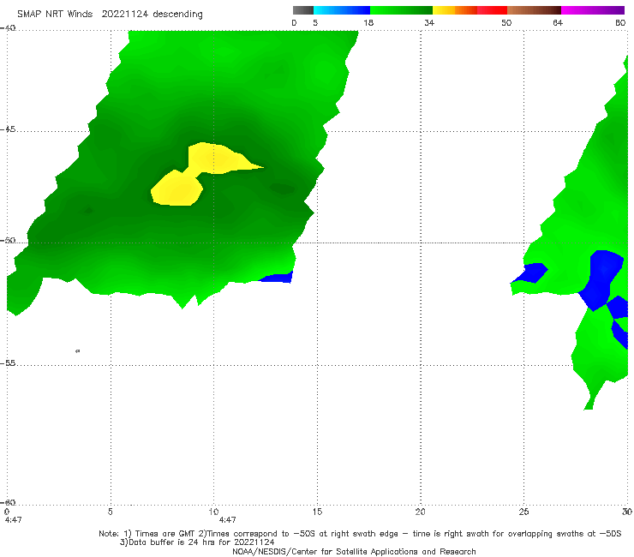Click the small blue patch near longitude 25
Viewport: 634px width, 557px height.
(532, 273)
